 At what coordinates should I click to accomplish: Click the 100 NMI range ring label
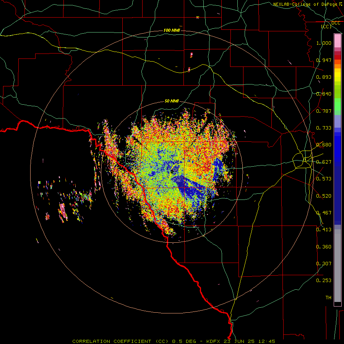point(172,30)
